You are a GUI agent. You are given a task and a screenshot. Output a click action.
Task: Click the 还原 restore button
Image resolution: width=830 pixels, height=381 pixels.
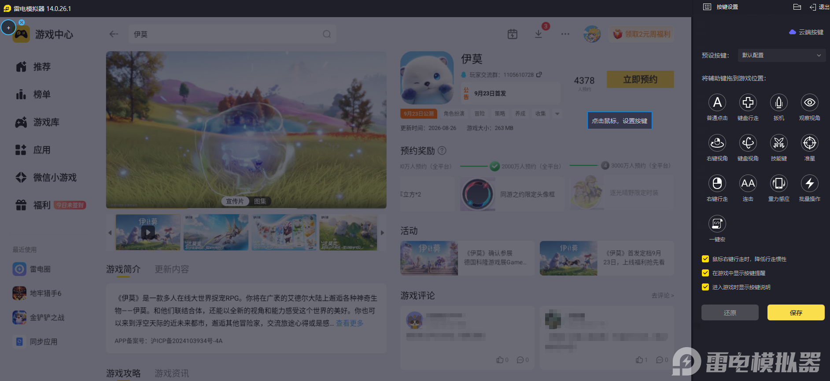(x=730, y=312)
